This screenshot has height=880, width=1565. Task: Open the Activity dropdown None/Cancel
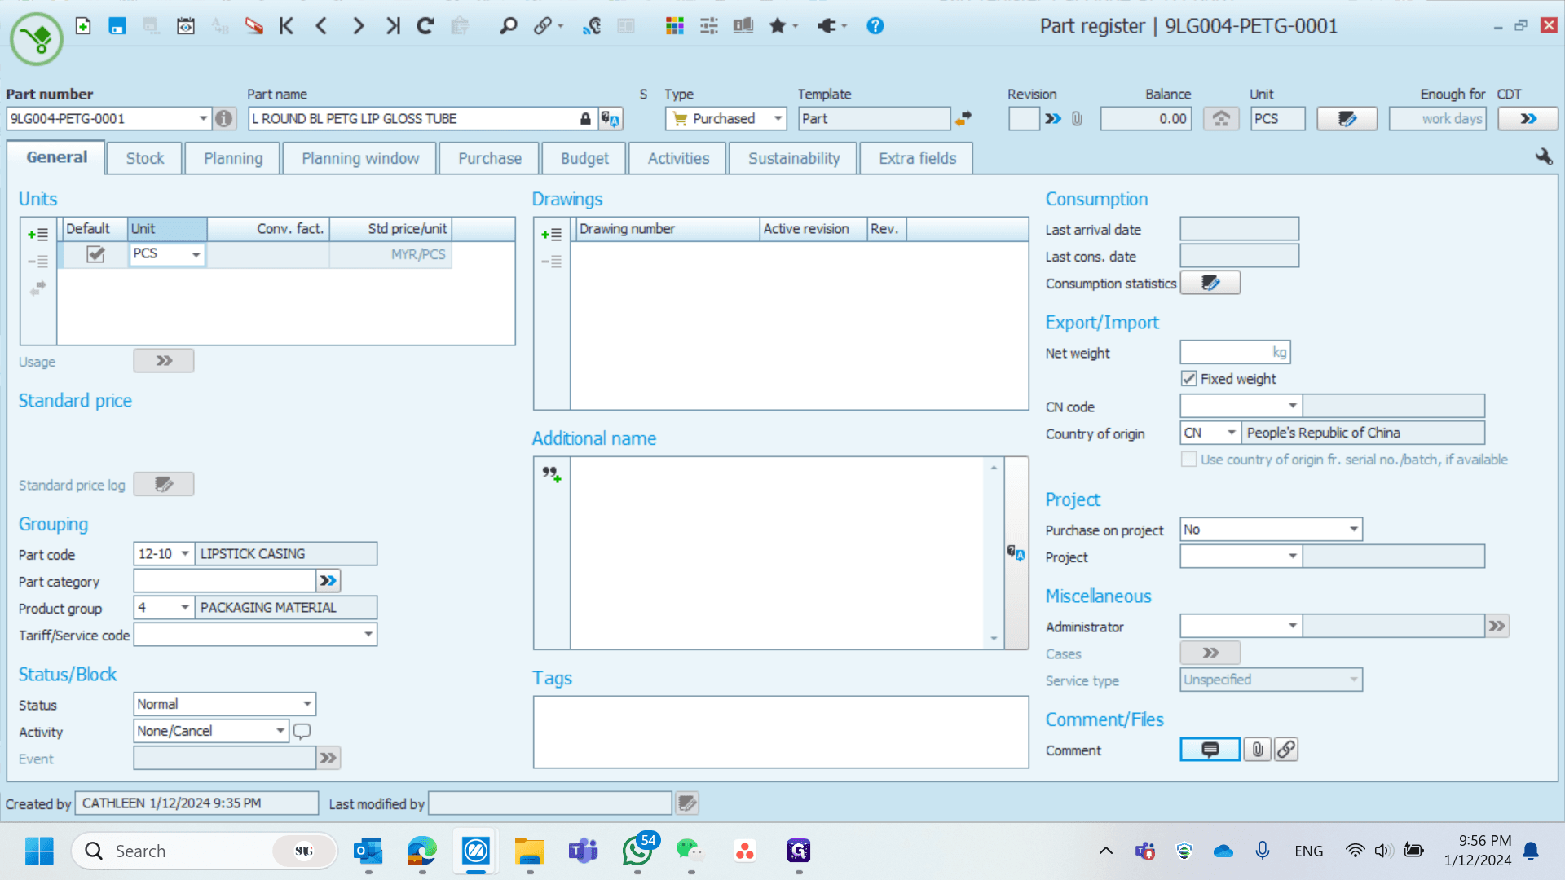(x=280, y=731)
